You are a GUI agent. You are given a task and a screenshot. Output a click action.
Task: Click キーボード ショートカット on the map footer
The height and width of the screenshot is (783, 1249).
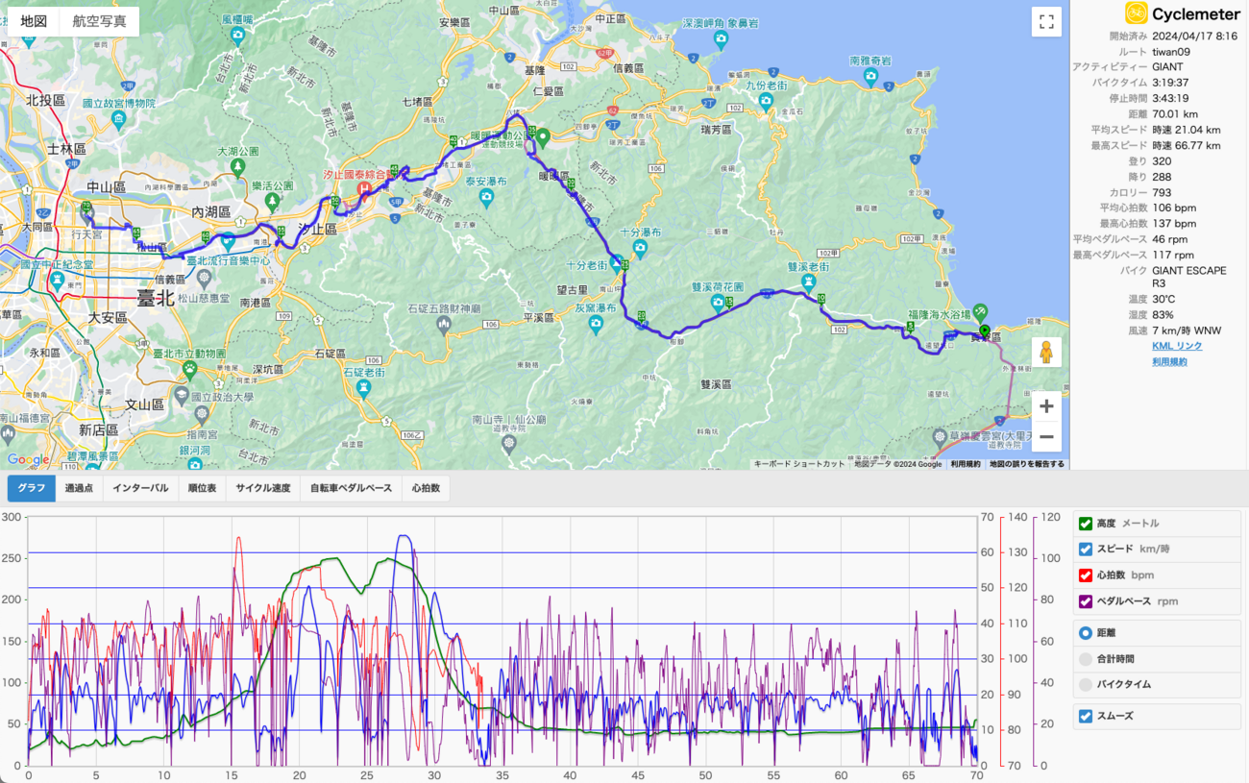[x=799, y=464]
